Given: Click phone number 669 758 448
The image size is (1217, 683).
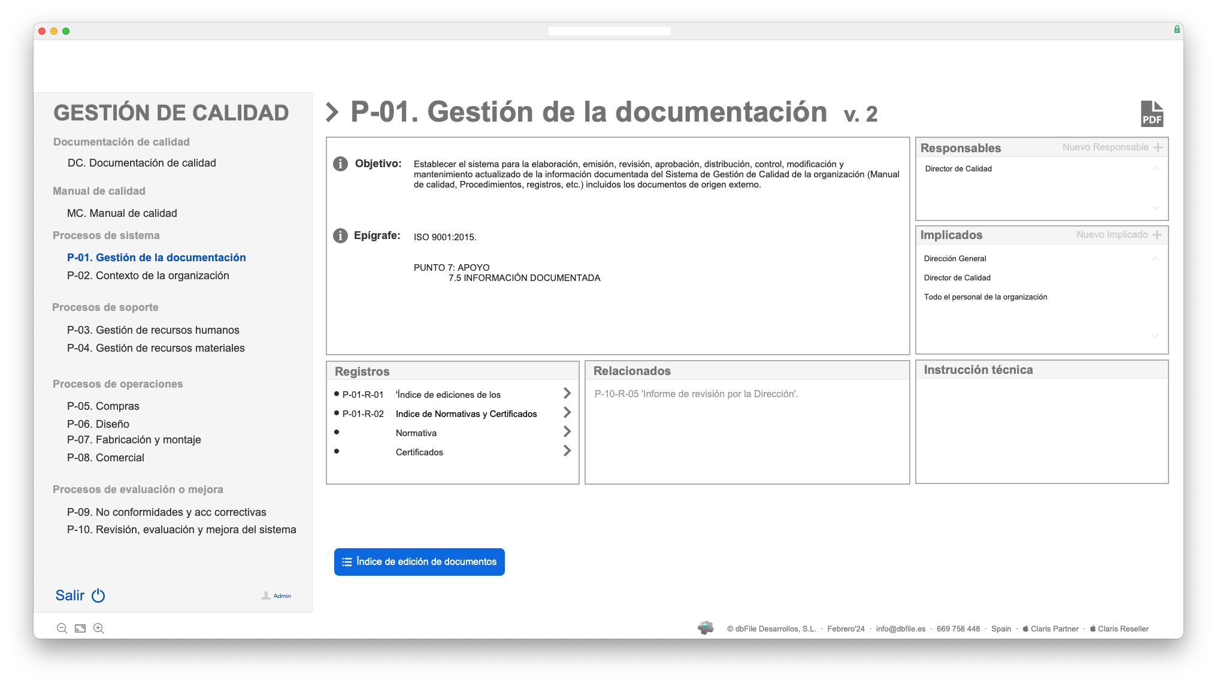Looking at the screenshot, I should (x=958, y=628).
